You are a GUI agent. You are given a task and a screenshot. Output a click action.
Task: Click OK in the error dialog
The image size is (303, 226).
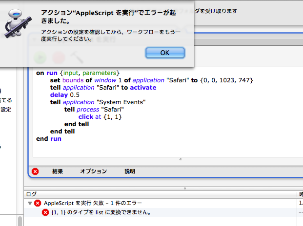[x=165, y=53]
